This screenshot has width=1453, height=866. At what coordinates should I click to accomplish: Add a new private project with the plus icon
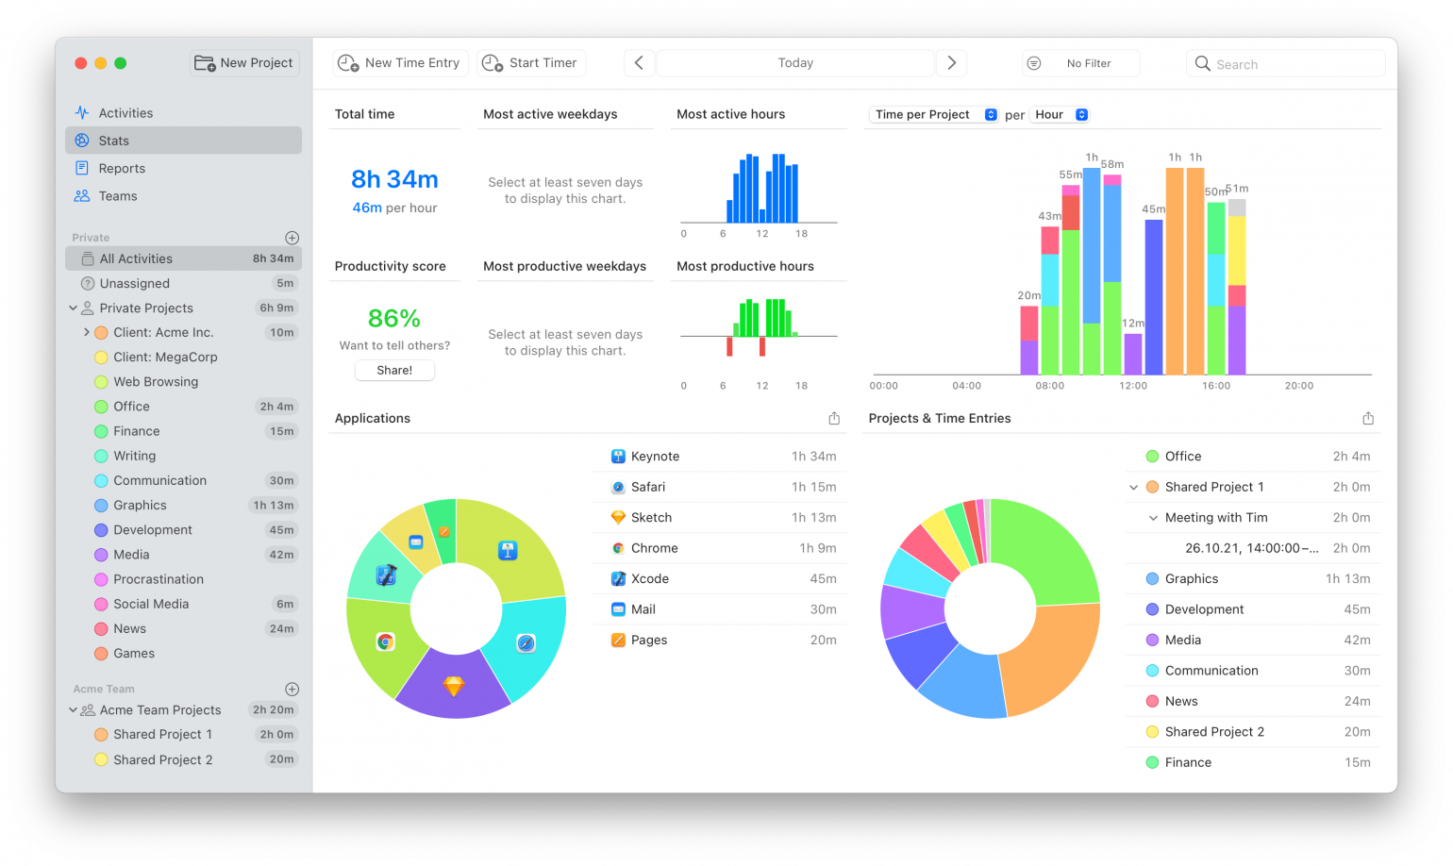pos(292,238)
